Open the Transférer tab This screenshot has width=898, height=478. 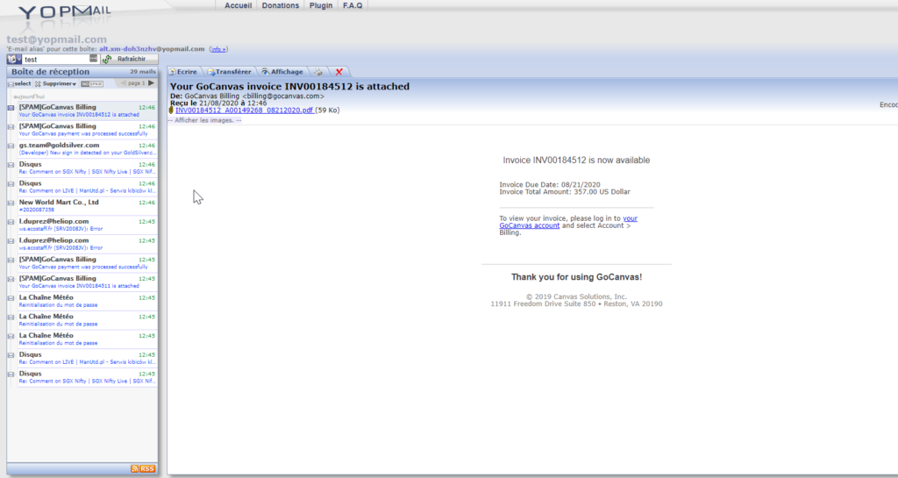click(x=229, y=72)
